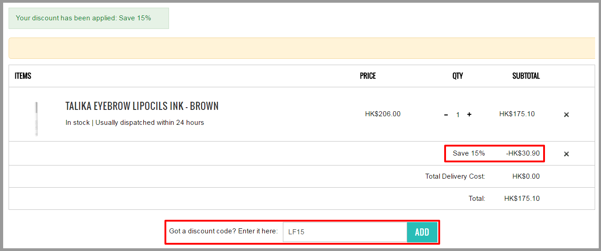Click the In stock dispatch notice text

[135, 123]
